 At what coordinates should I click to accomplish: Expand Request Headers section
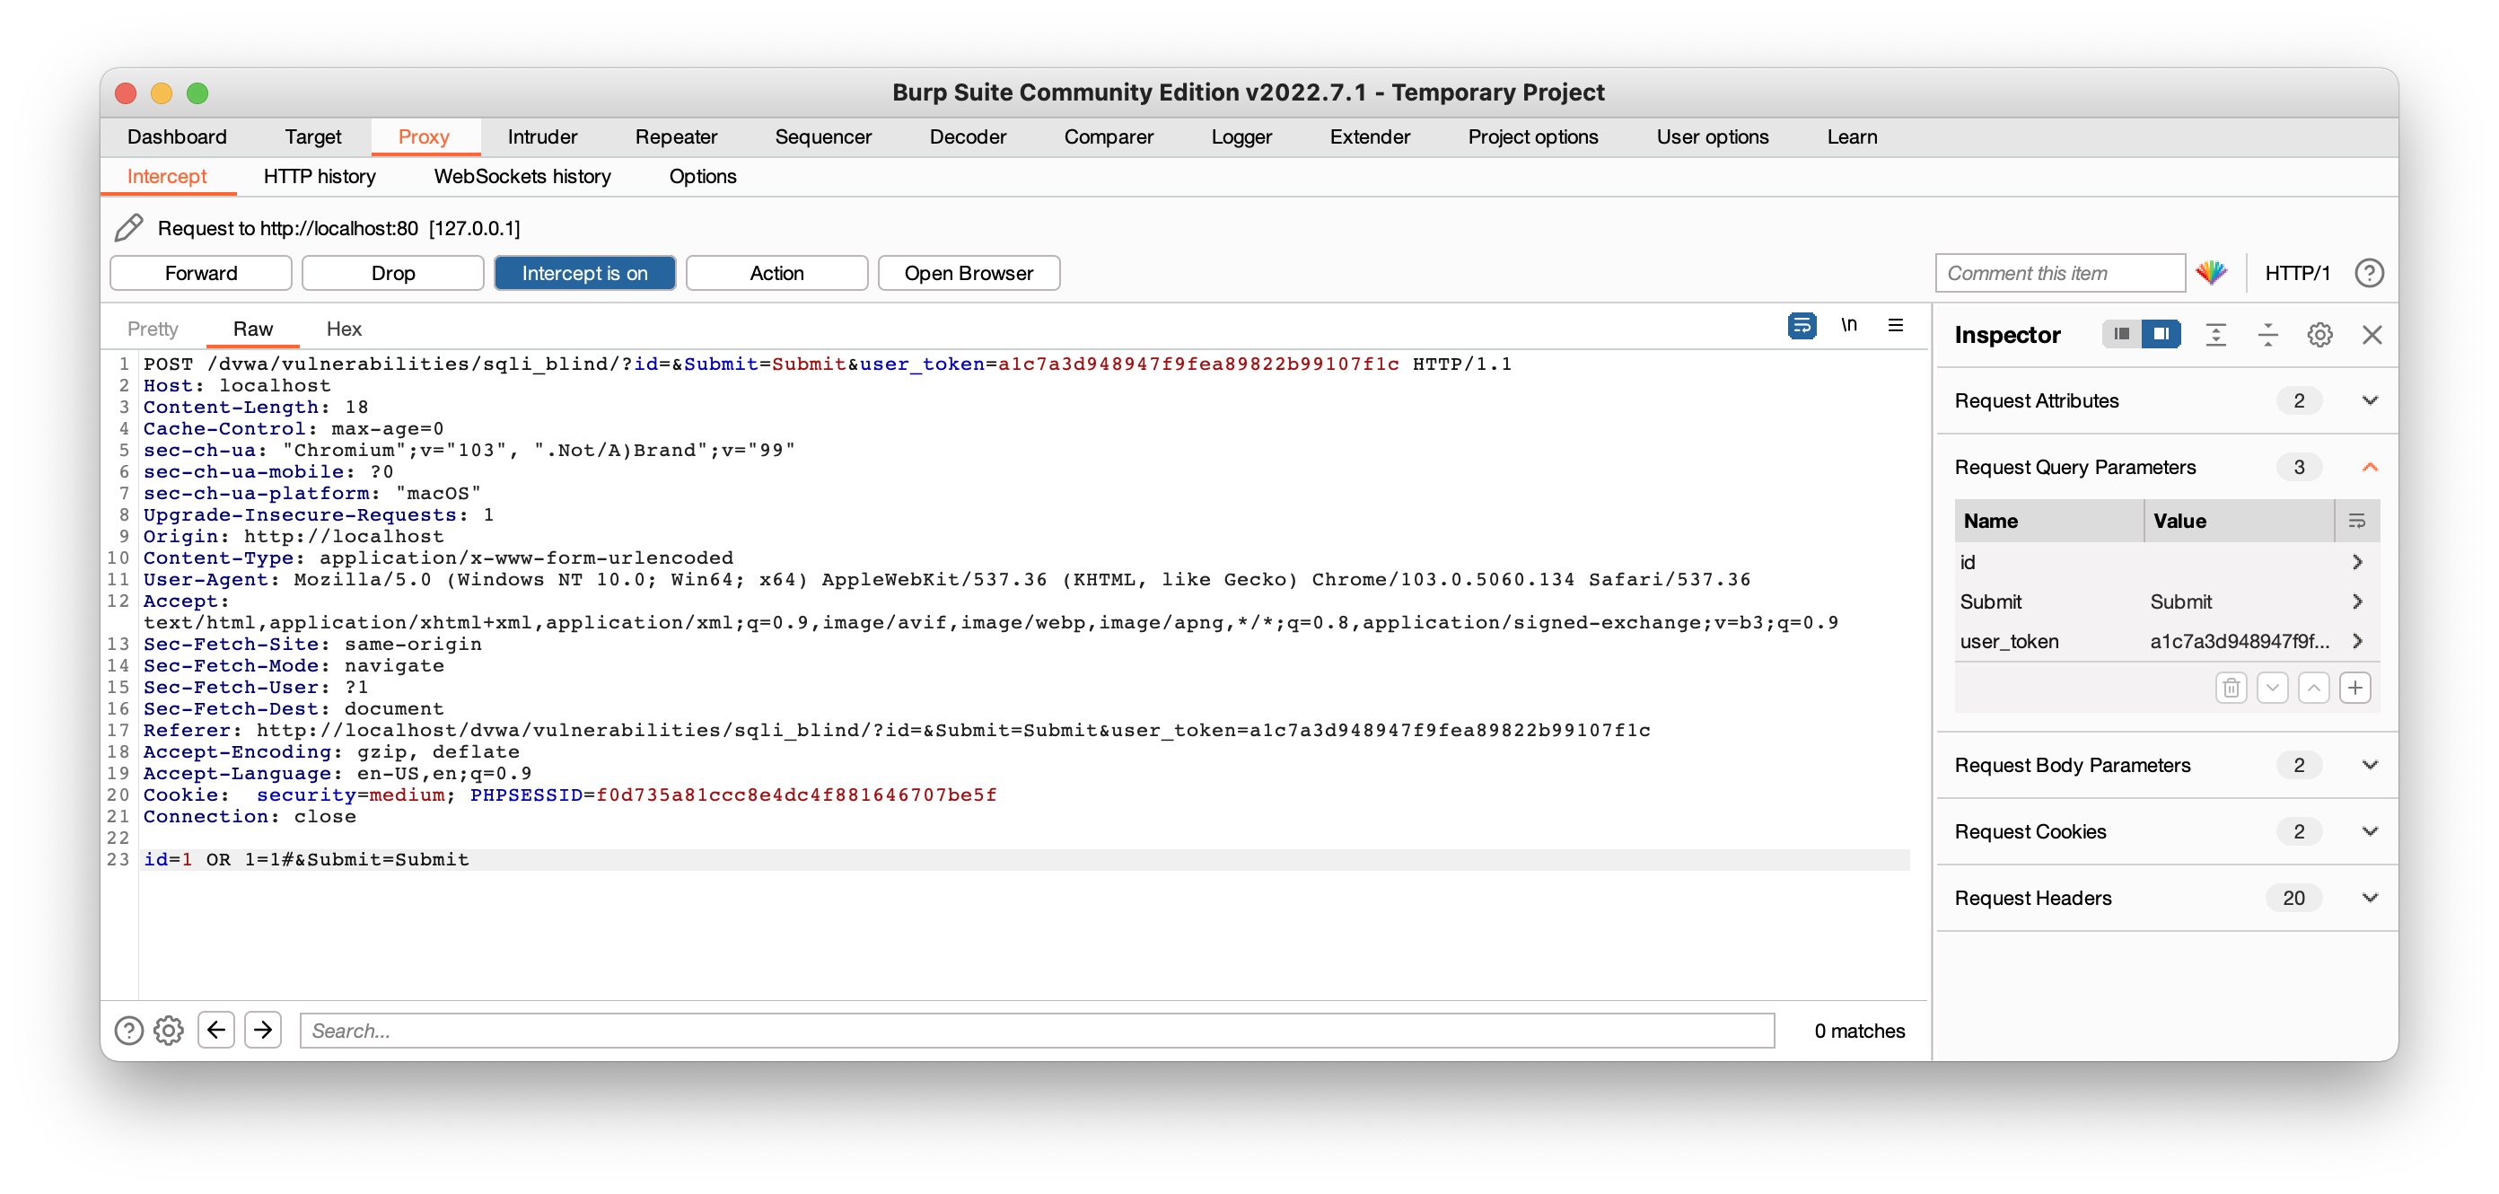(x=2369, y=898)
